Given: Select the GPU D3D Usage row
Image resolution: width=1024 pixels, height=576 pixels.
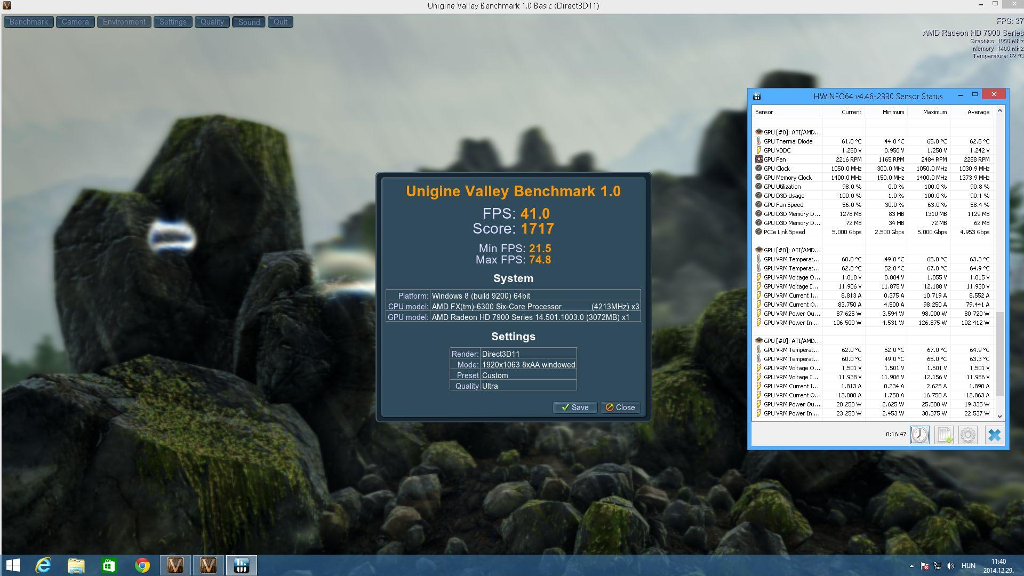Looking at the screenshot, I should tap(873, 196).
